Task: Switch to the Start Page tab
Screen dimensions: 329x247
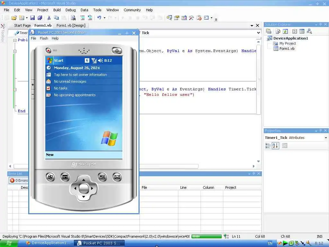Action: (22, 25)
